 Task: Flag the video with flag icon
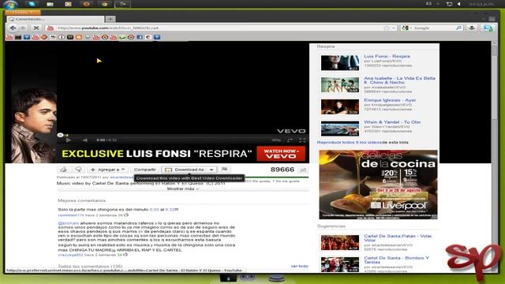224,170
